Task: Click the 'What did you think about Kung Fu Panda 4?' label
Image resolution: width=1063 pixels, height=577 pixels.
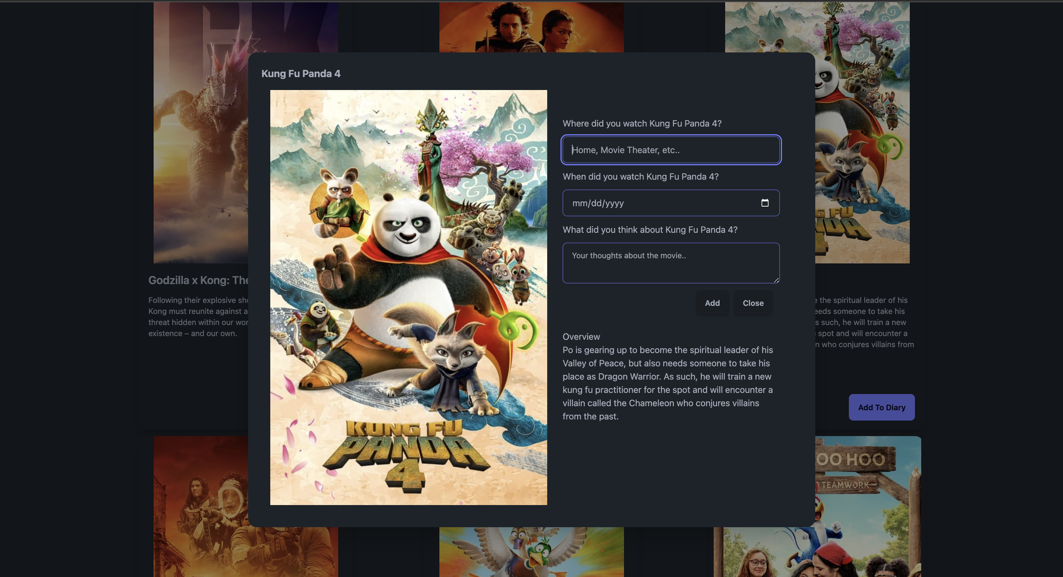Action: click(x=650, y=230)
